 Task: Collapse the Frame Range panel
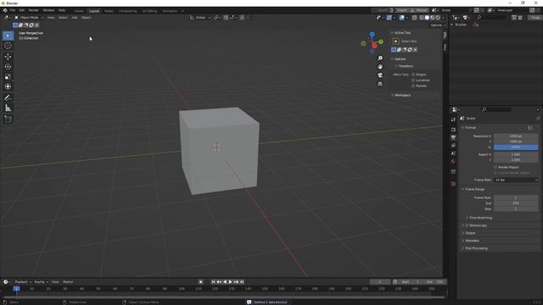[x=474, y=189]
